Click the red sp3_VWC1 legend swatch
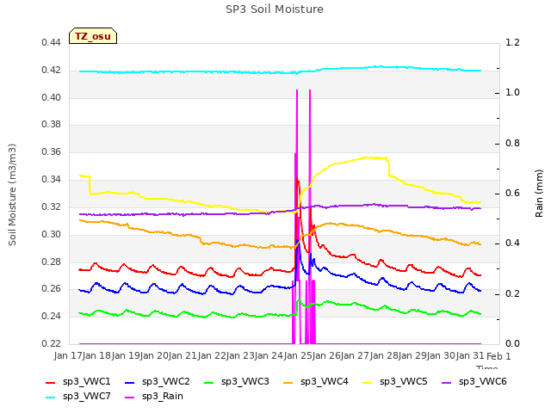Image resolution: width=551 pixels, height=413 pixels. [x=51, y=383]
